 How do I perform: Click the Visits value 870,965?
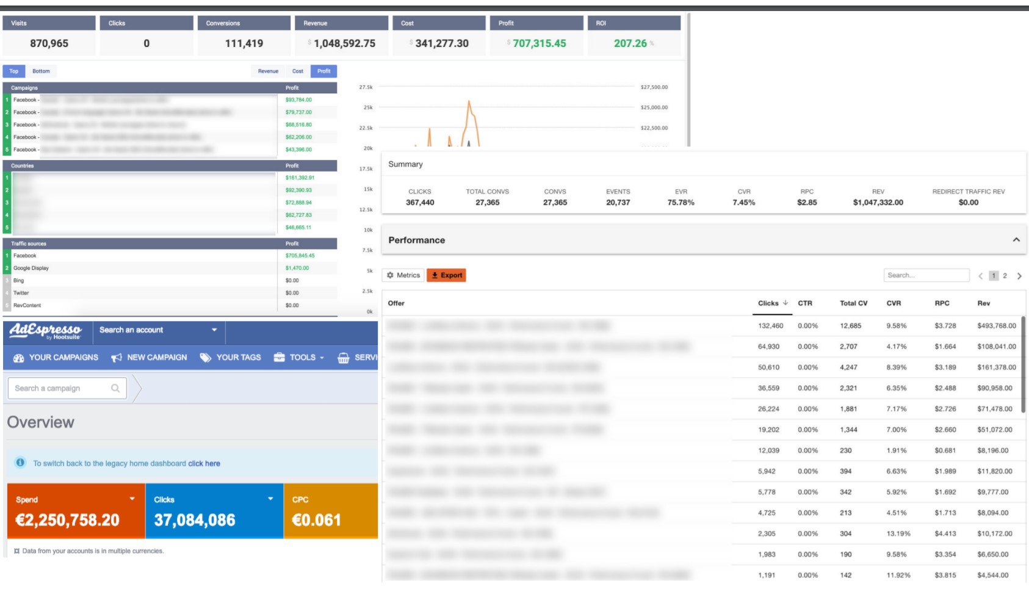[49, 43]
